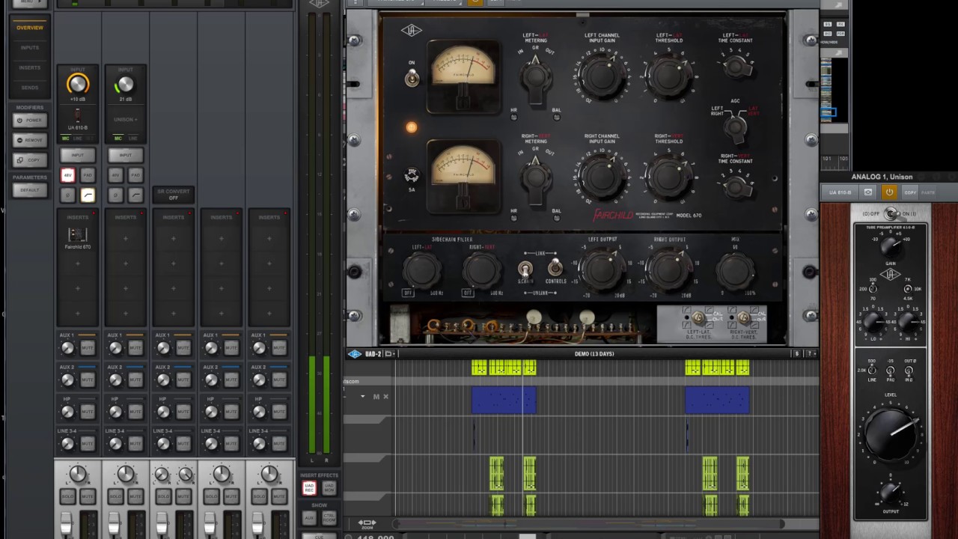This screenshot has width=958, height=539.
Task: Open the first channel's Input selector
Action: tap(78, 155)
